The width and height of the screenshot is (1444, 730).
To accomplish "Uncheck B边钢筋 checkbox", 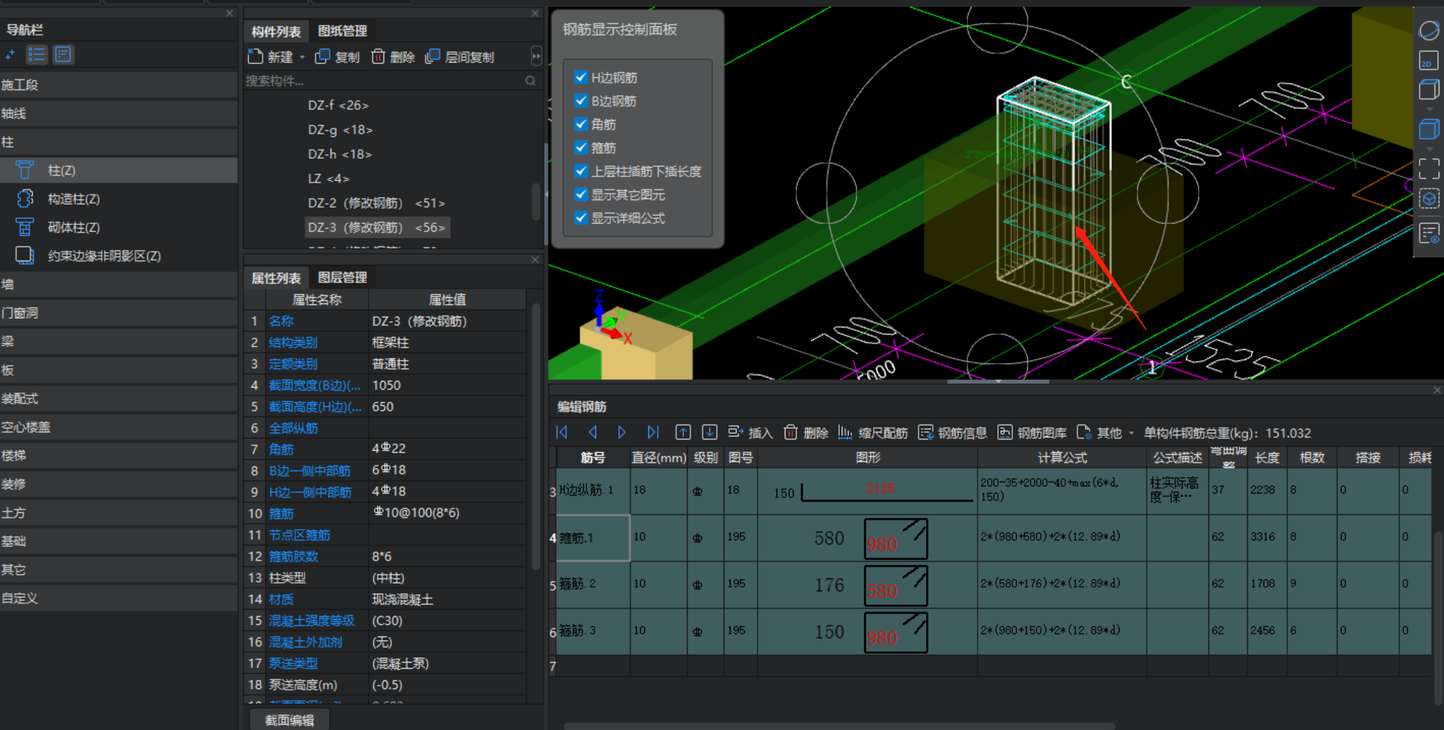I will pos(580,101).
